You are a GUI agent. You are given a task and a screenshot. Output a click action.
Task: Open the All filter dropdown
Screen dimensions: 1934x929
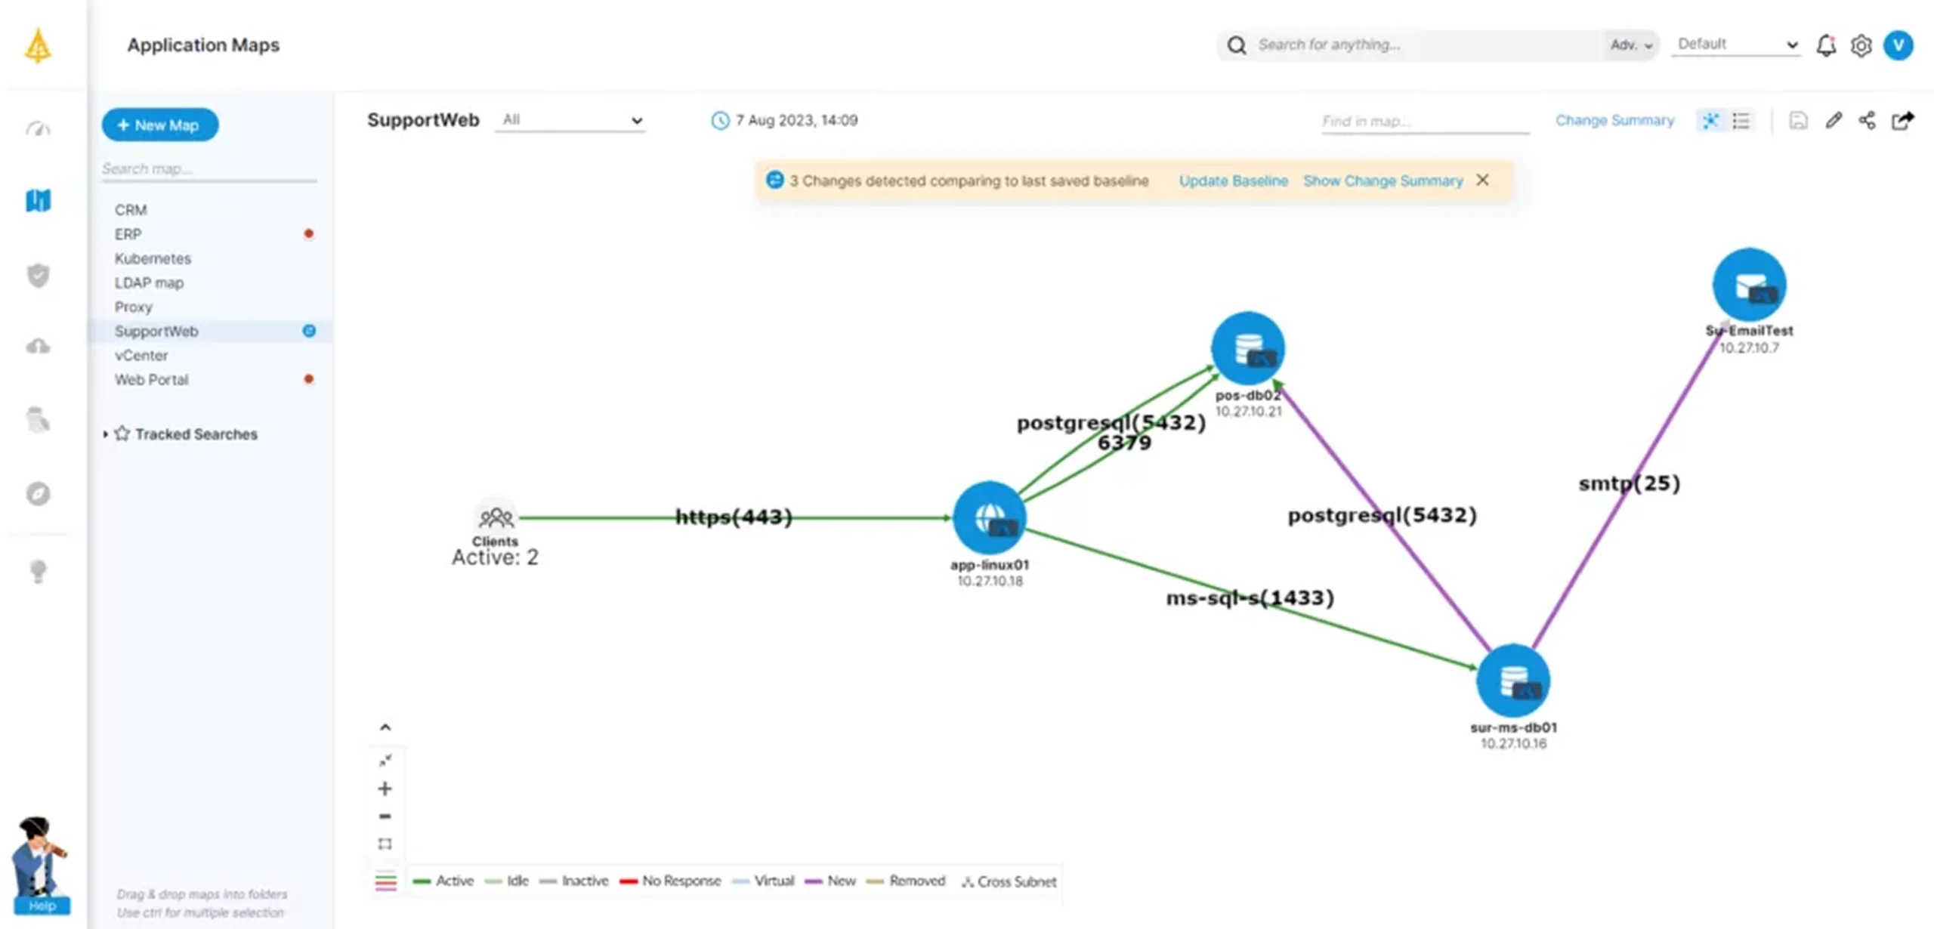click(571, 120)
